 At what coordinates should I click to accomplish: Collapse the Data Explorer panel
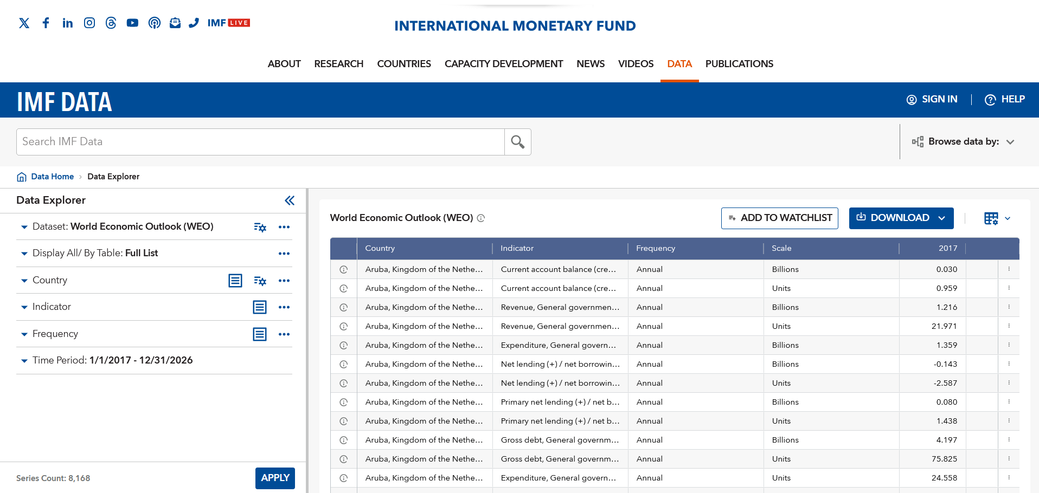coord(290,200)
